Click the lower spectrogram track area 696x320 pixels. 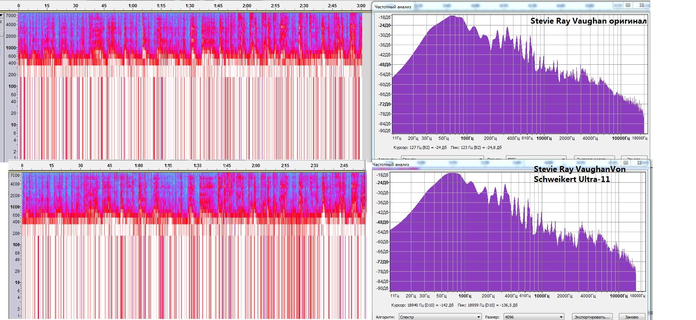coord(193,246)
